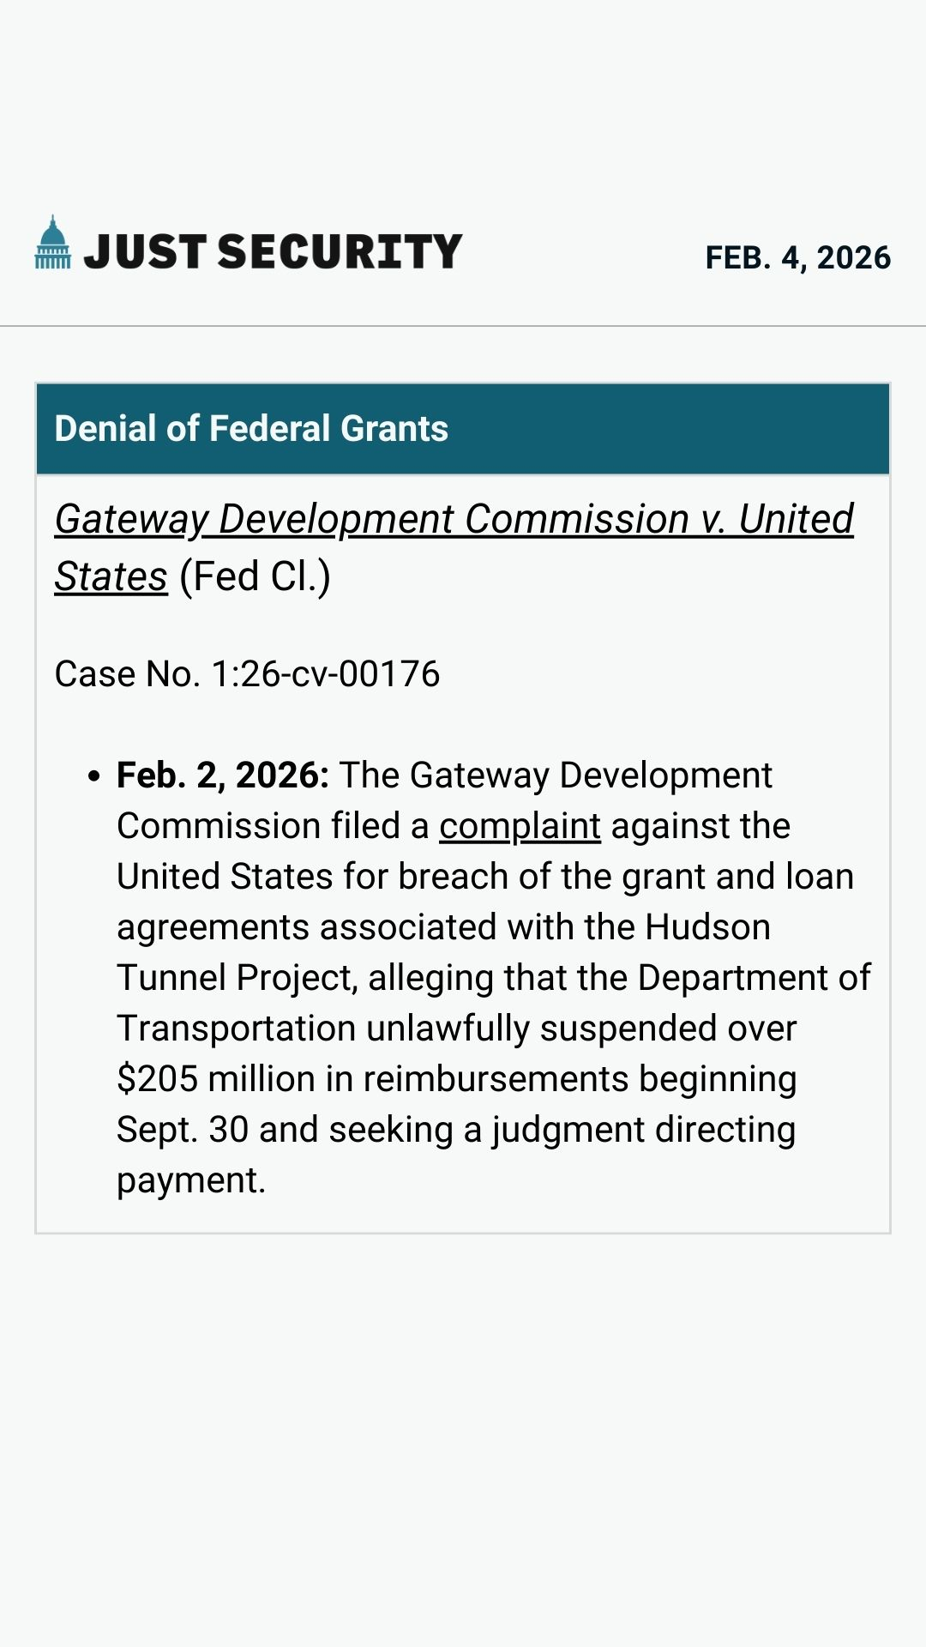Select the Denial of Federal Grants header

click(251, 429)
